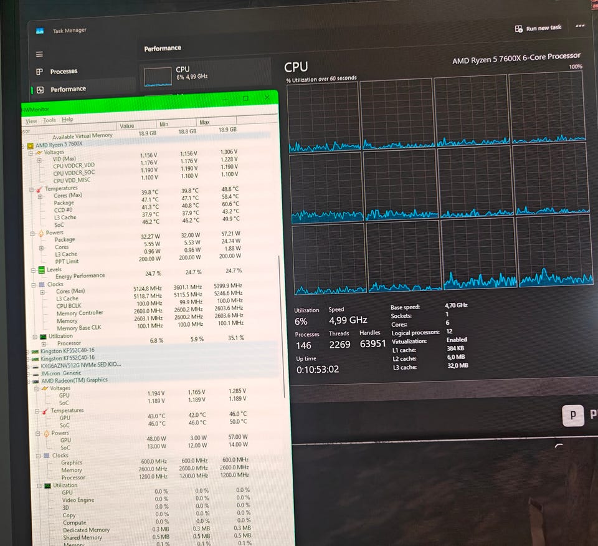Click the AMD Radeon graphics card icon
This screenshot has height=546, width=598.
tap(36, 381)
